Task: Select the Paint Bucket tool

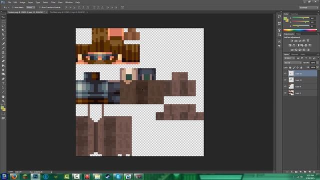Action: (3, 65)
